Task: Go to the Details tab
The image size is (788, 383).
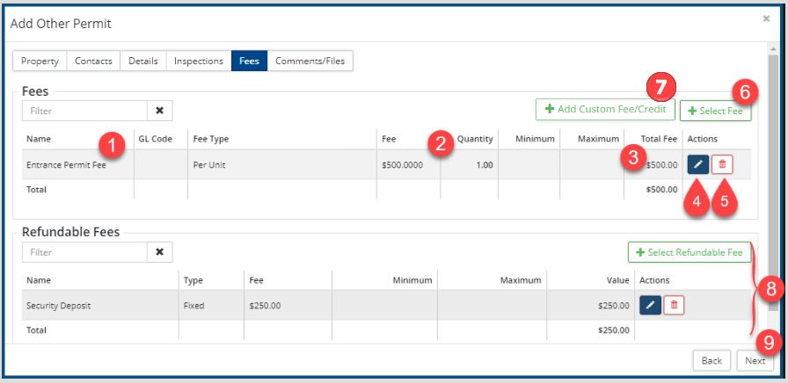Action: point(143,61)
